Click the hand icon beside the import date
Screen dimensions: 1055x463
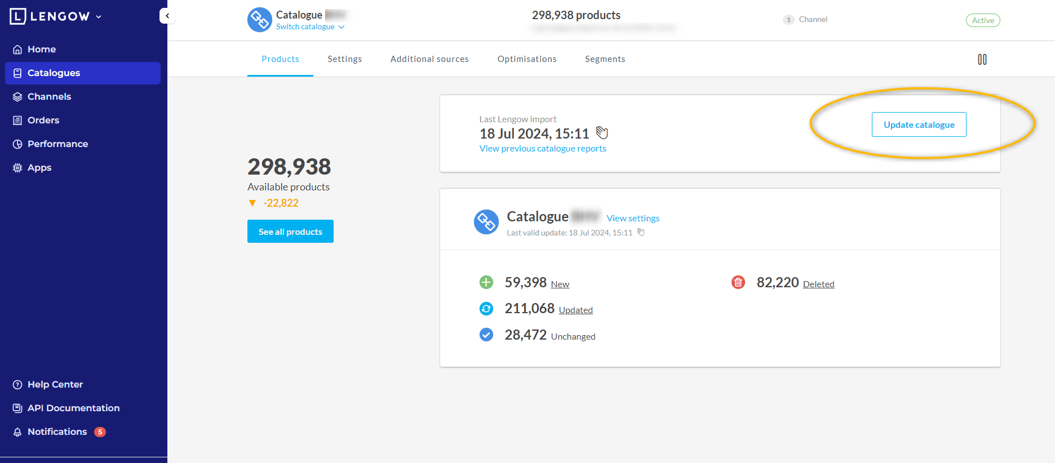pos(602,133)
